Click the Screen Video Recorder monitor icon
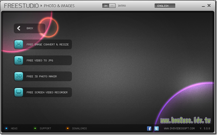The width and height of the screenshot is (217, 135). (x=19, y=92)
